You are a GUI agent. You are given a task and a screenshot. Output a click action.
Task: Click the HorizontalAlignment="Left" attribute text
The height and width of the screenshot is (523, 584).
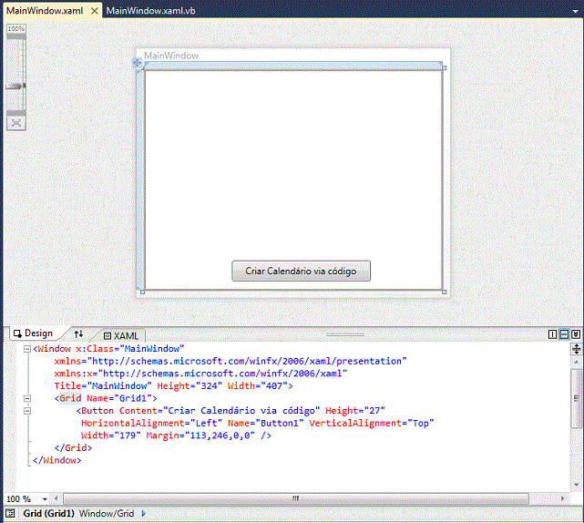[151, 423]
